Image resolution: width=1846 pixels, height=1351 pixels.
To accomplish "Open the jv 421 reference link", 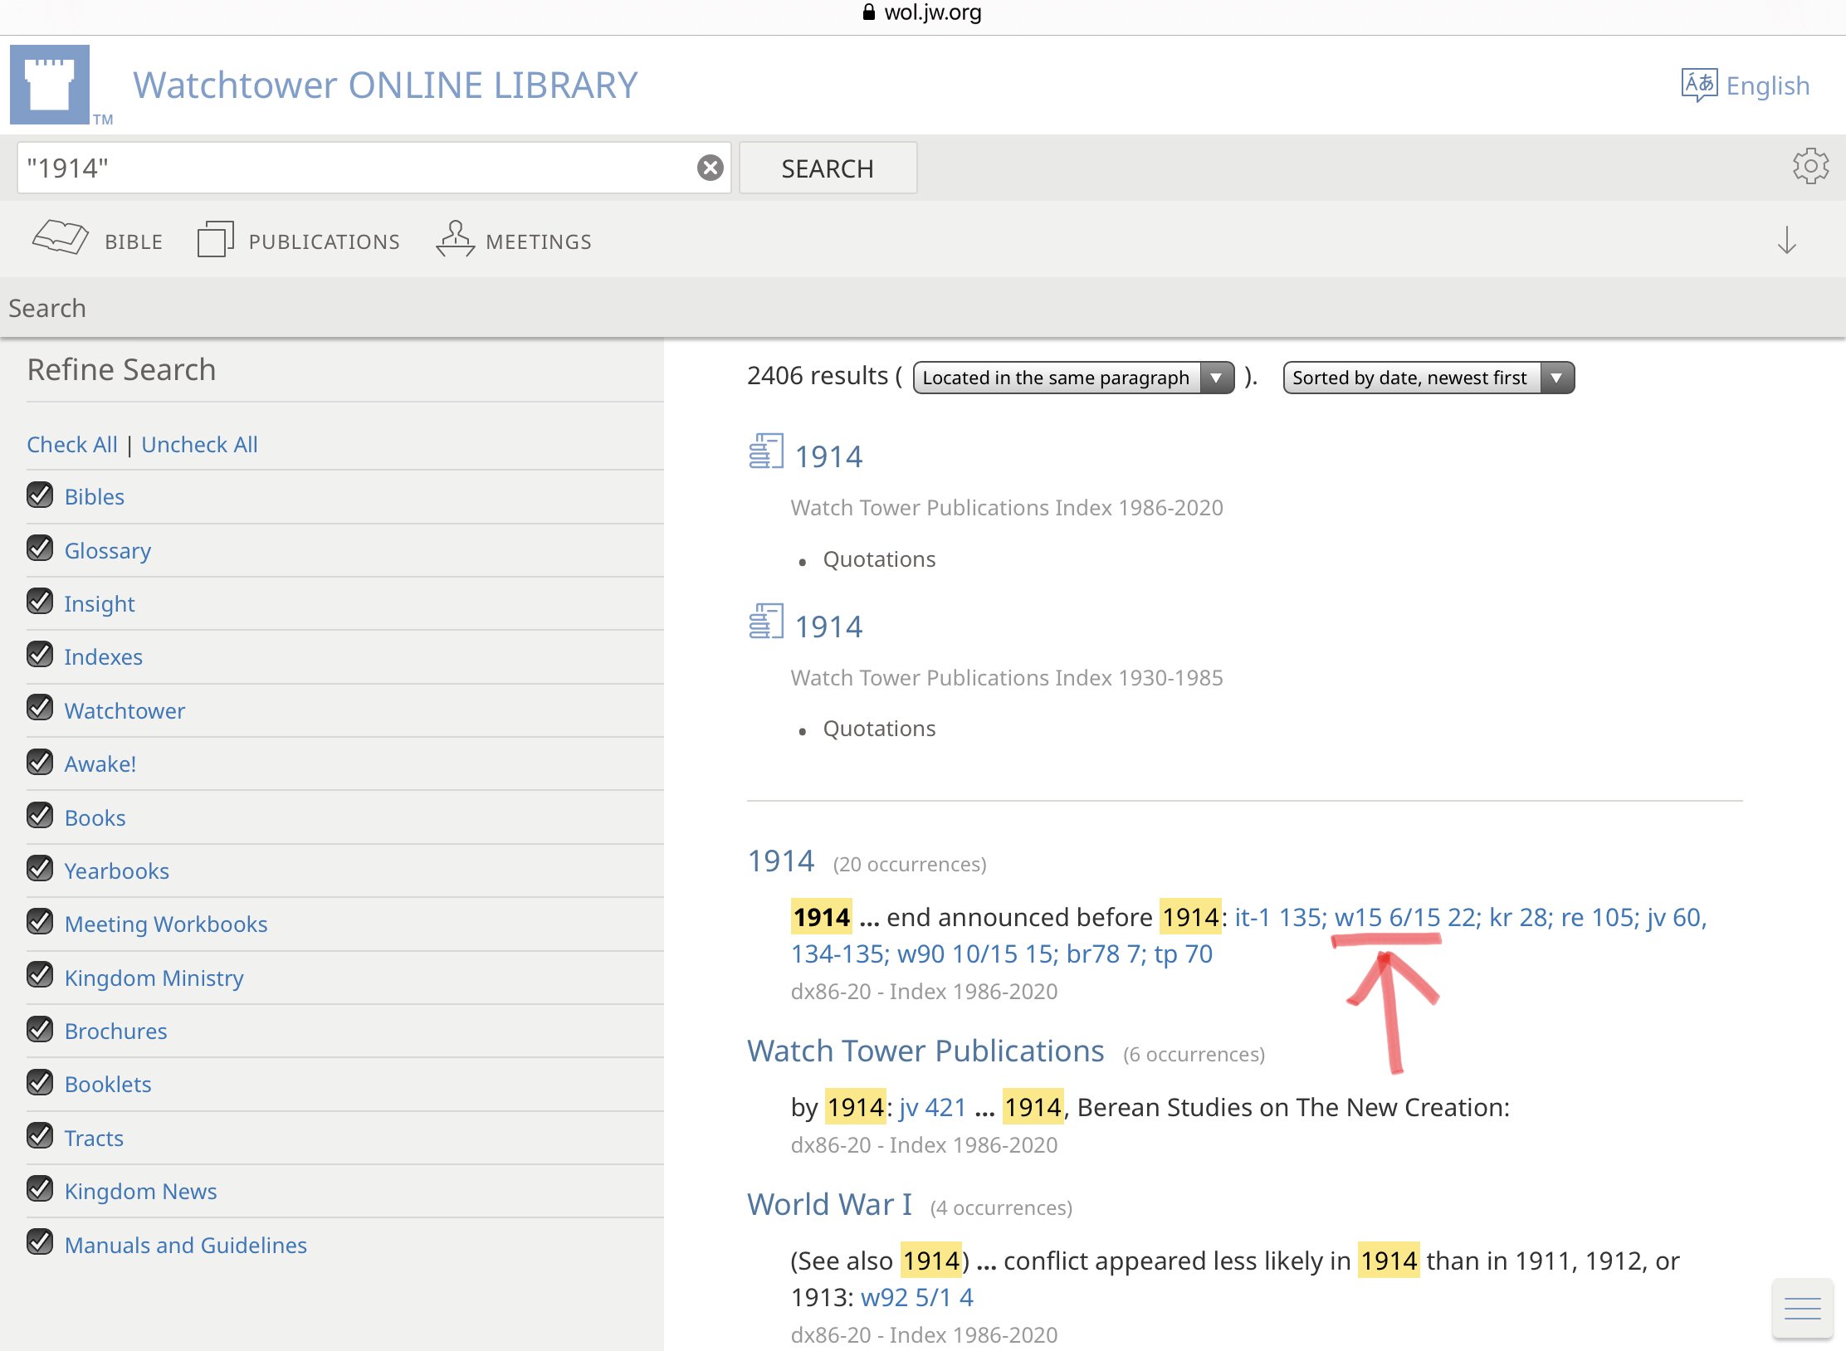I will coord(933,1107).
